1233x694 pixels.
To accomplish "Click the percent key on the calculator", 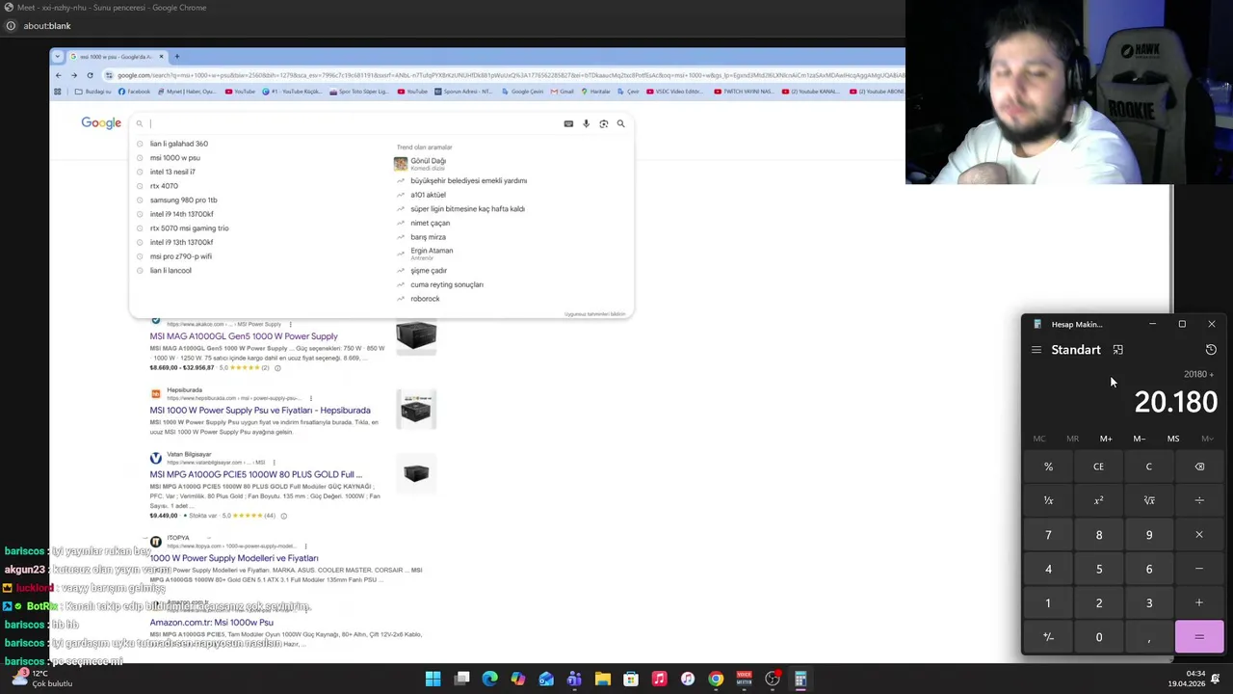I will tap(1048, 467).
